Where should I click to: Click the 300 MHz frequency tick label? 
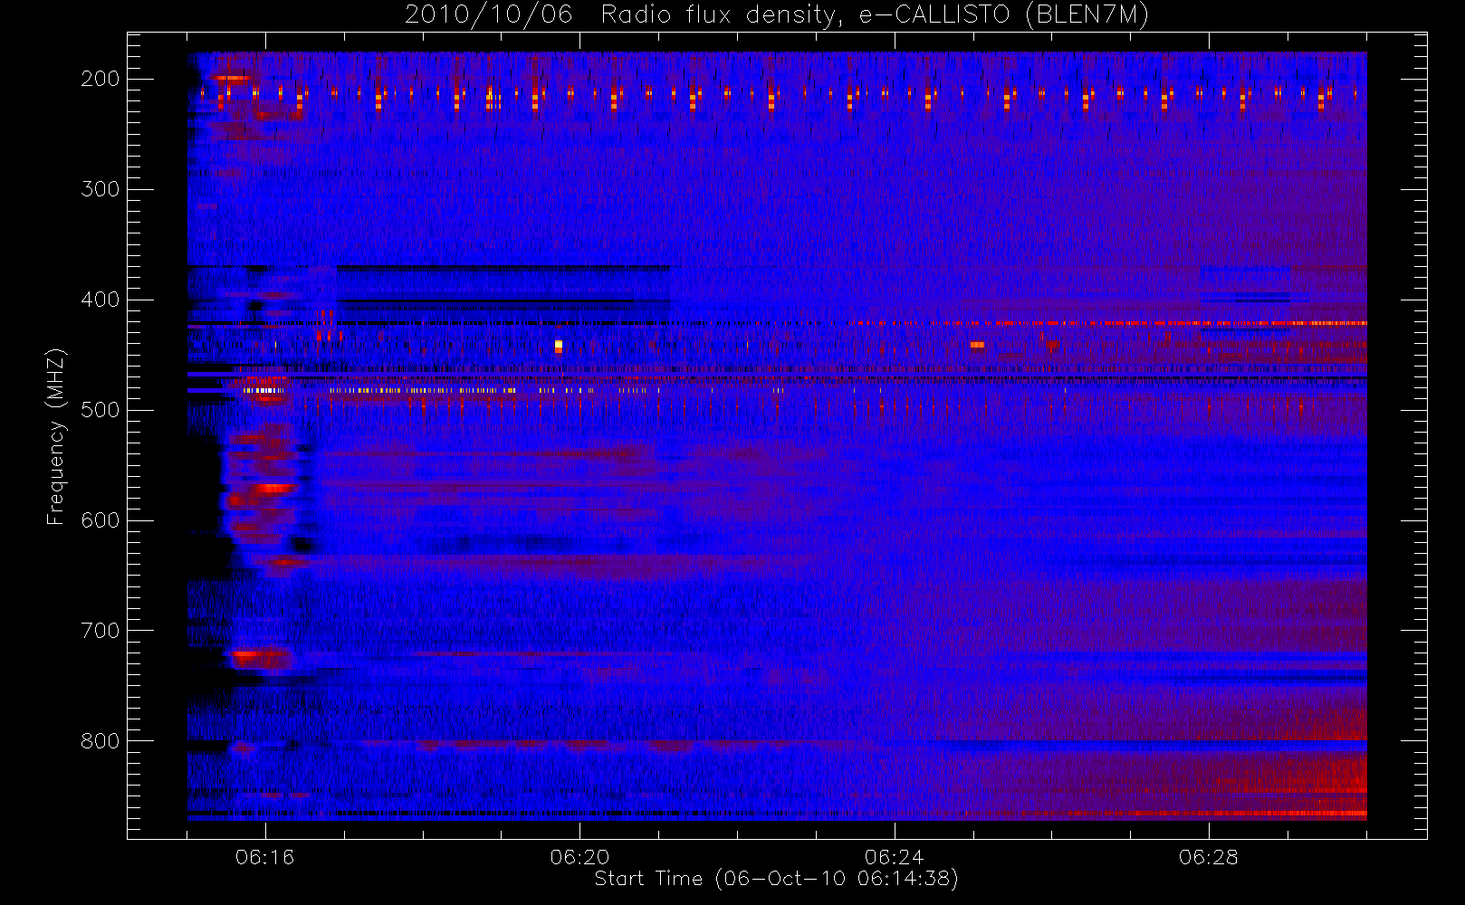tap(100, 189)
